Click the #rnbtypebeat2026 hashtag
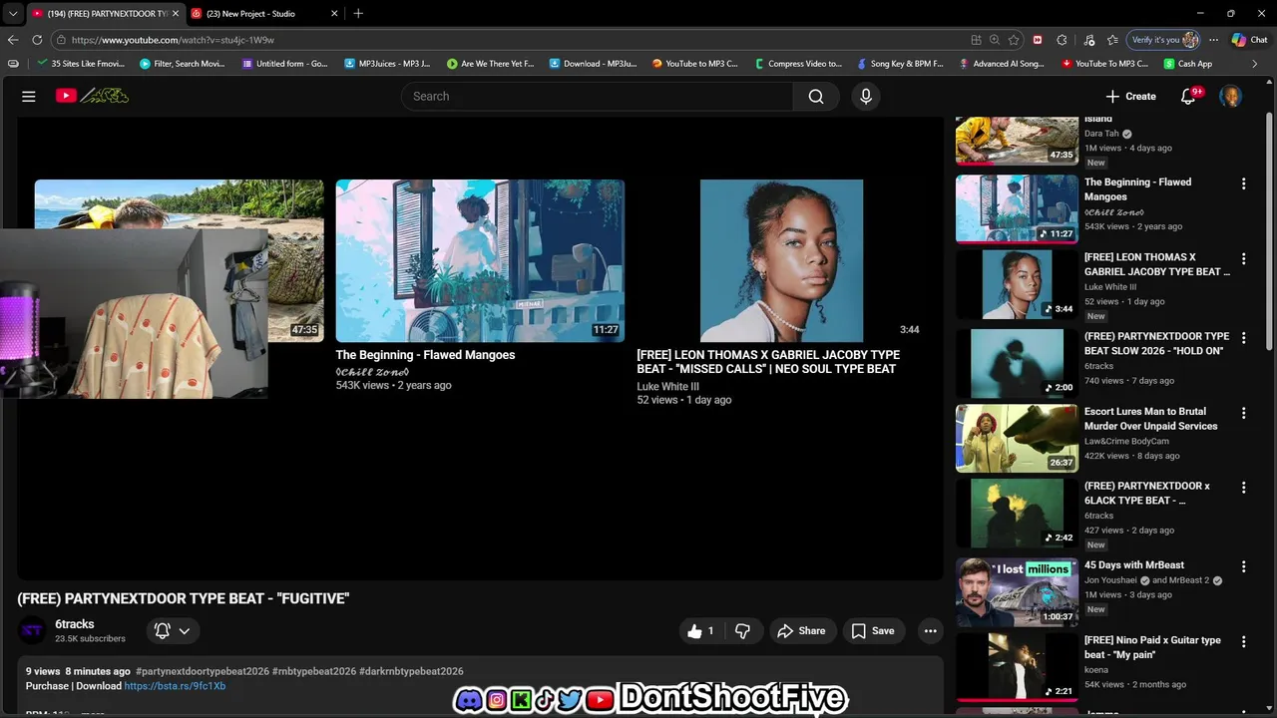 click(314, 671)
